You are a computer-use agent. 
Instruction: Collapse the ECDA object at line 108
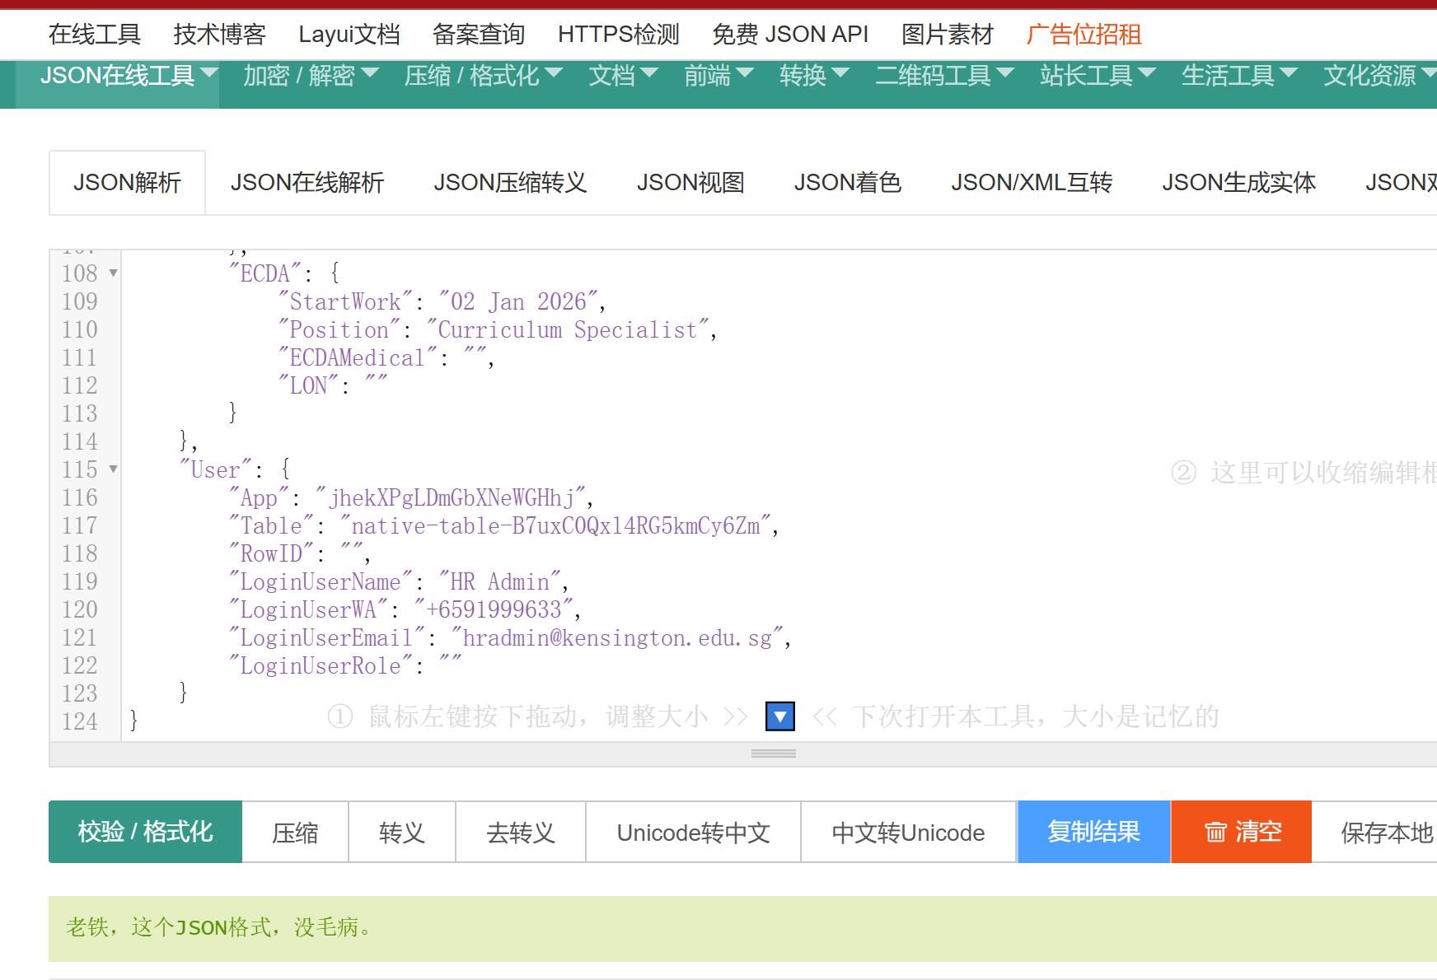[114, 273]
